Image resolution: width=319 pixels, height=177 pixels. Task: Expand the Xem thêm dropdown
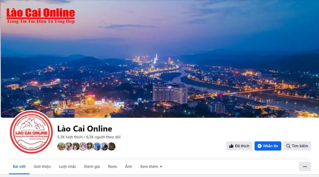[151, 167]
